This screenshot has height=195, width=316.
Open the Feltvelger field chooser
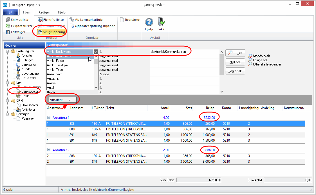click(8, 32)
